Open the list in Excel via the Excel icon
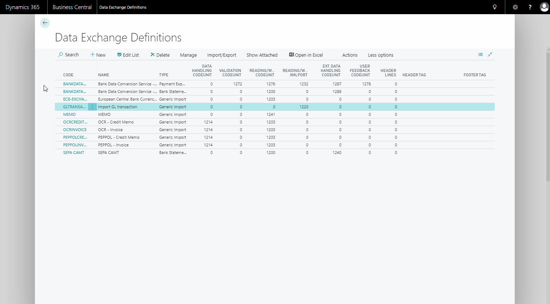 click(x=291, y=54)
